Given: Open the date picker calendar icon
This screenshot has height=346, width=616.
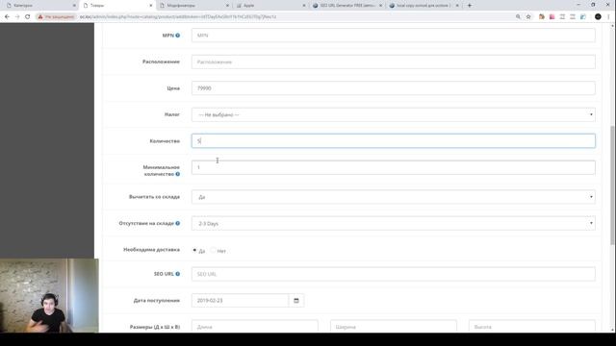Looking at the screenshot, I should (x=296, y=301).
